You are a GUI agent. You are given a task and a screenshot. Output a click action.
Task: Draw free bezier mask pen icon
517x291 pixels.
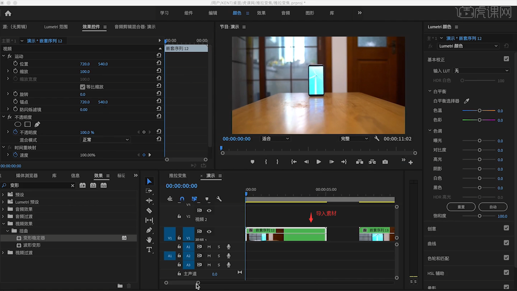tap(37, 124)
